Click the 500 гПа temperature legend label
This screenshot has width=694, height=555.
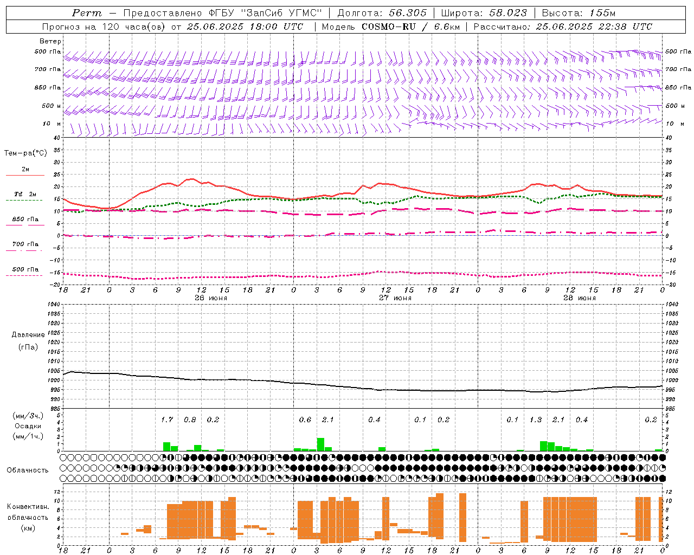point(25,269)
